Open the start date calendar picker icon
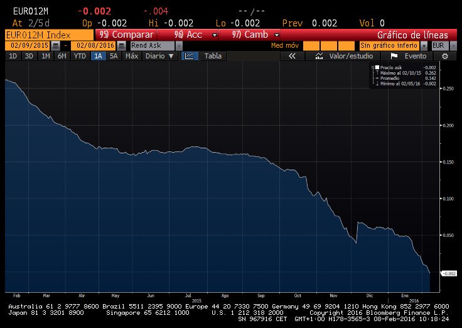This screenshot has height=328, width=462. [x=55, y=46]
